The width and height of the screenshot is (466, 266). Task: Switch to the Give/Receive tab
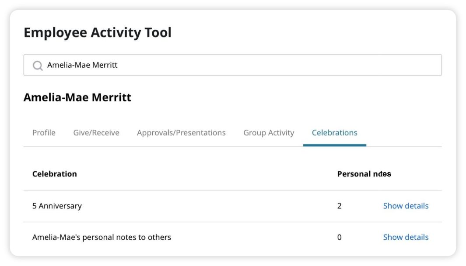tap(96, 132)
